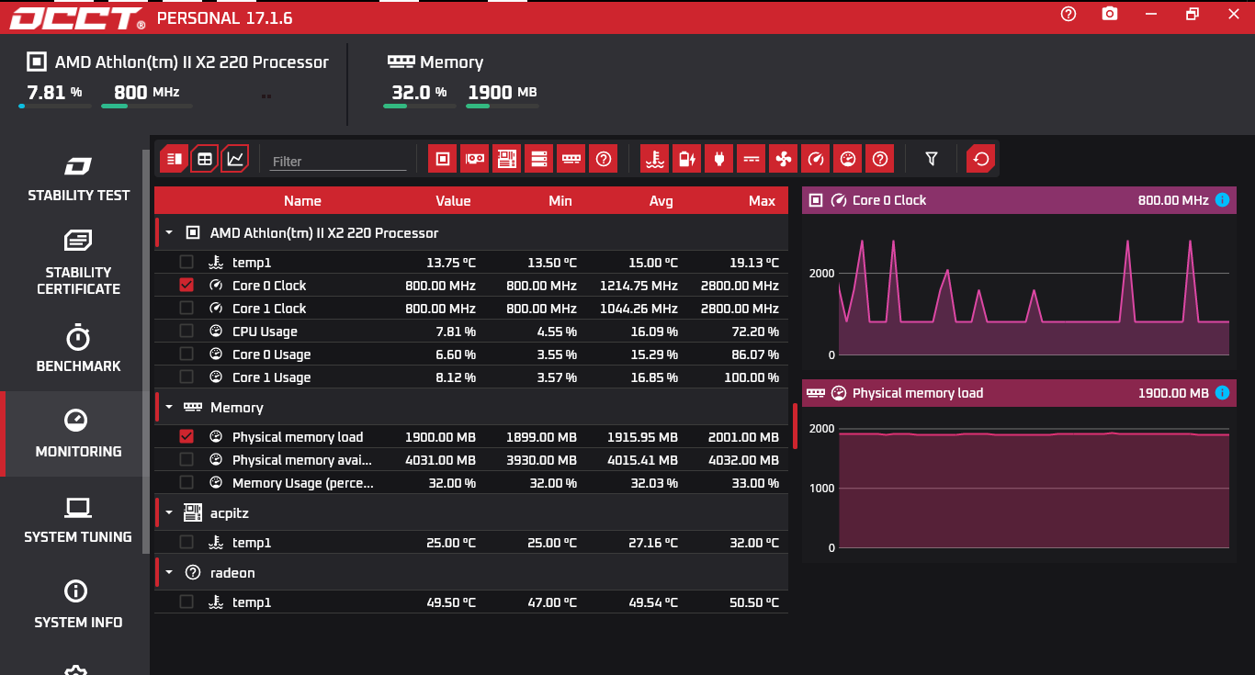This screenshot has width=1255, height=675.
Task: Tick the Core 1 Usage checkbox
Action: click(187, 377)
